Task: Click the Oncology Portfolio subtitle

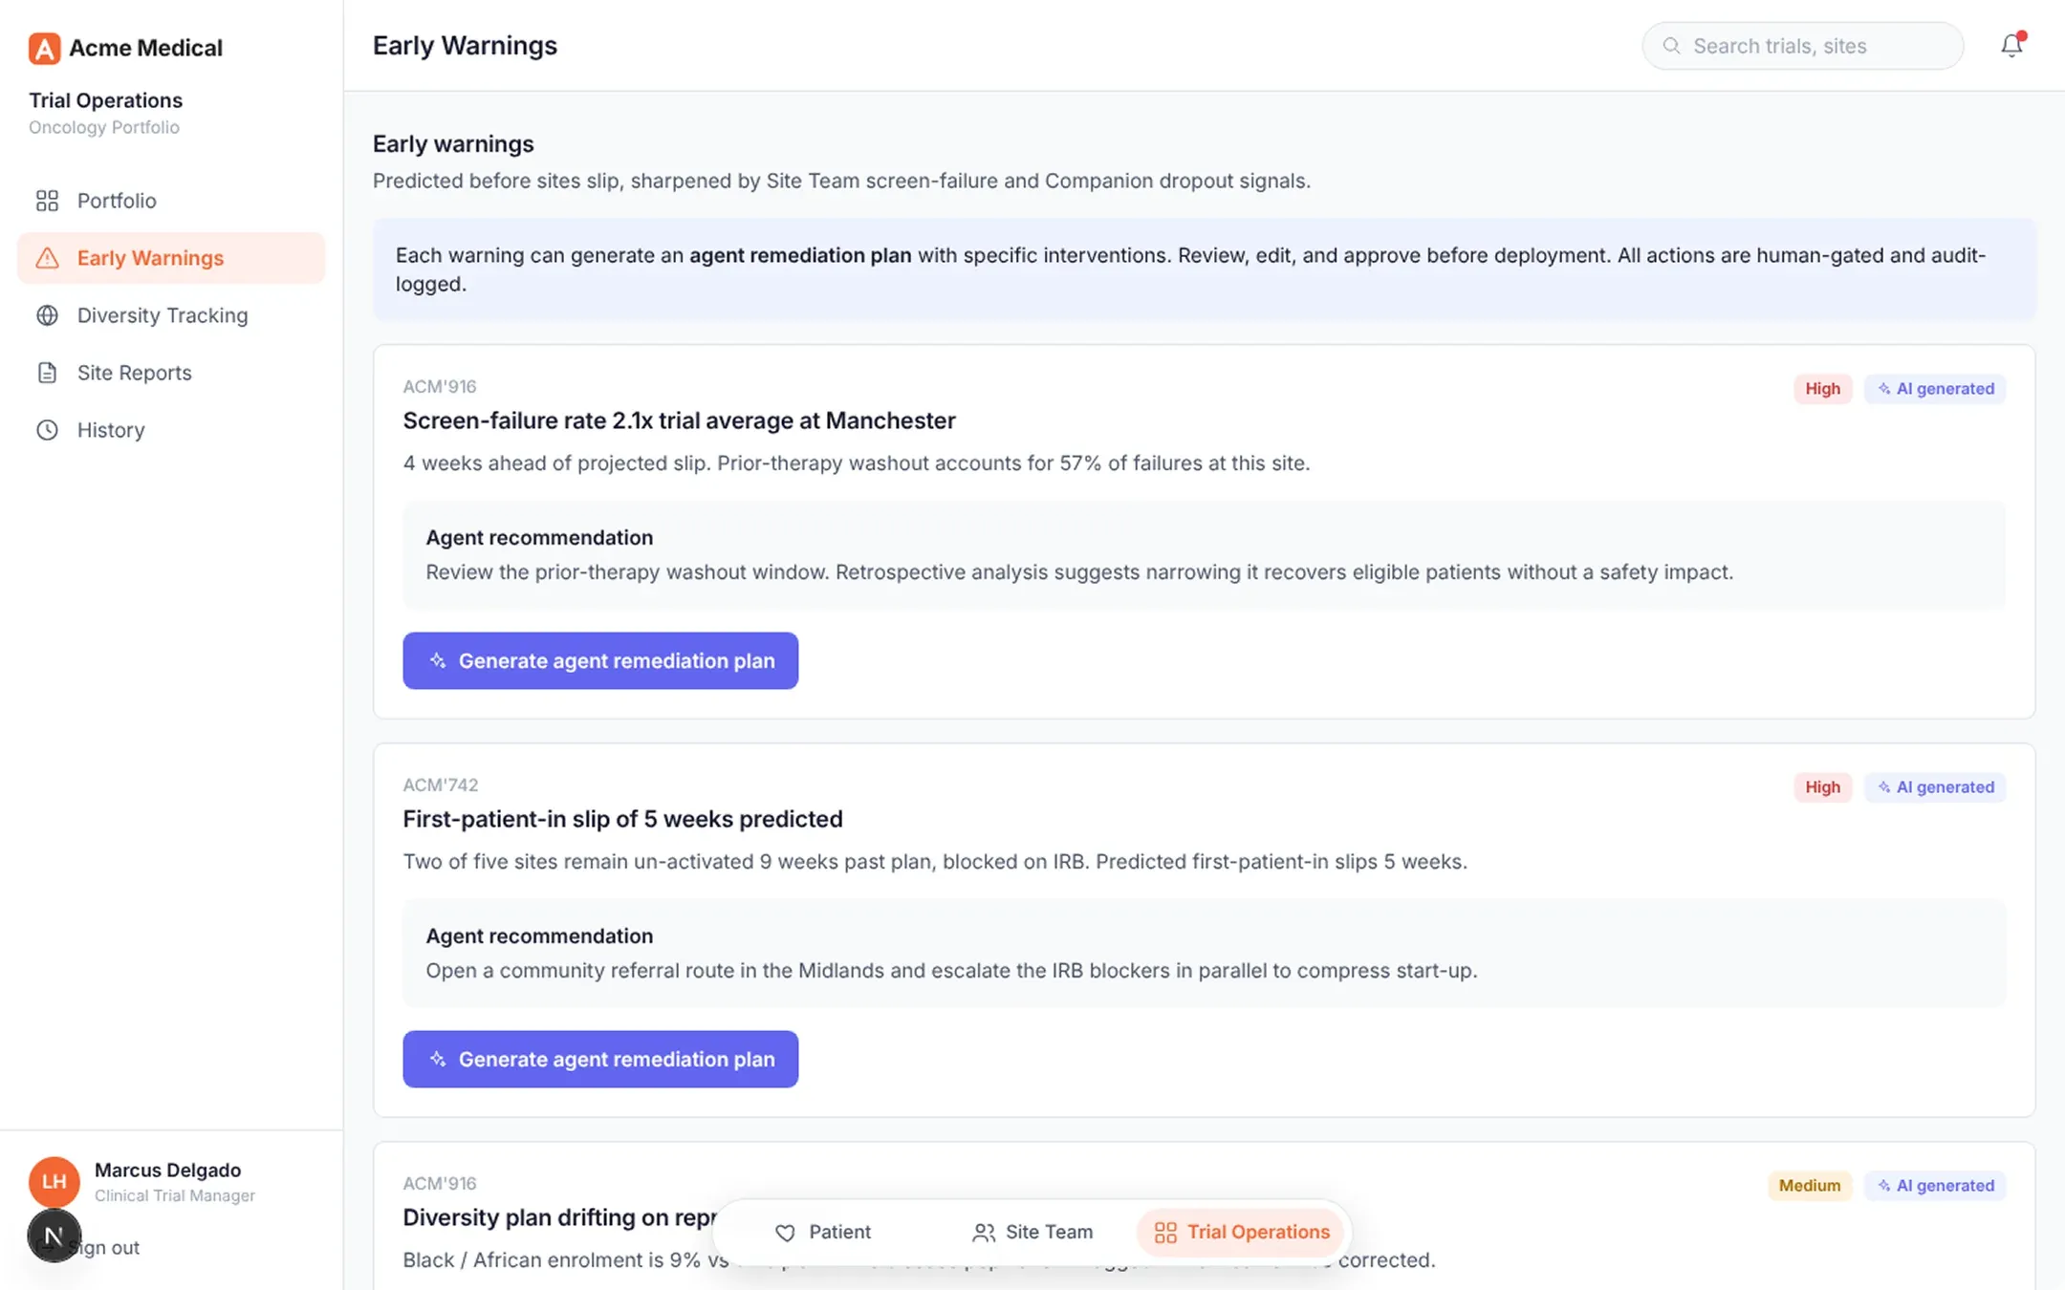Action: [x=104, y=127]
